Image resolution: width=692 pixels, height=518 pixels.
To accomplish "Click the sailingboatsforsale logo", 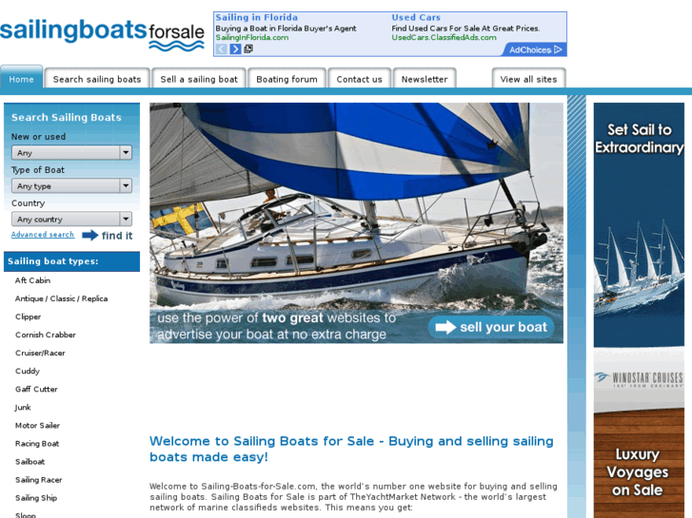I will 102,34.
